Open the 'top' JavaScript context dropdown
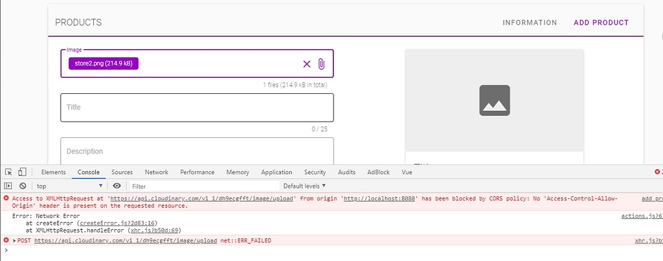The height and width of the screenshot is (261, 663). (69, 186)
